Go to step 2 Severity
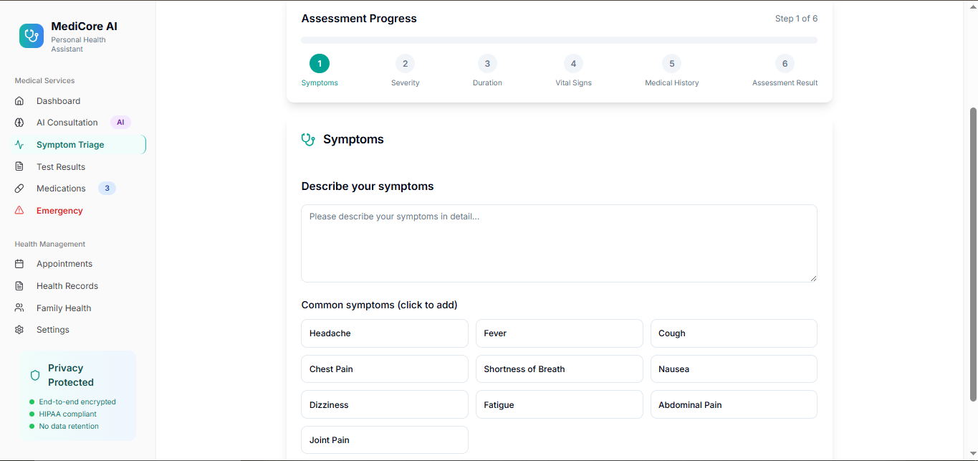The height and width of the screenshot is (461, 978). (x=405, y=64)
